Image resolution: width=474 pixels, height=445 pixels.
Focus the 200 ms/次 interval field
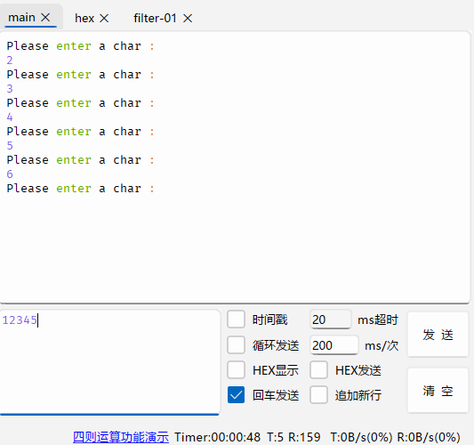(x=334, y=345)
